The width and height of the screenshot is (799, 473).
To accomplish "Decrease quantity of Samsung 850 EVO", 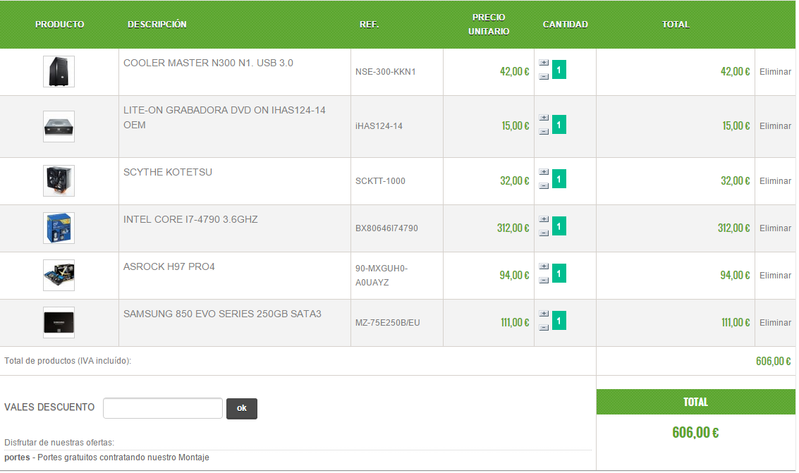I will click(x=544, y=328).
